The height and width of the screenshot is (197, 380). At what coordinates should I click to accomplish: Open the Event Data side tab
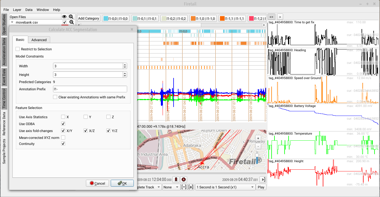4,77
